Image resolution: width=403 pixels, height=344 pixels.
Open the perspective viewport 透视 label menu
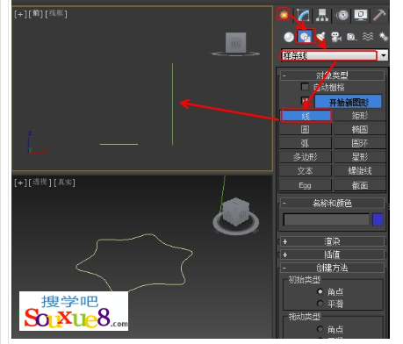tap(40, 183)
